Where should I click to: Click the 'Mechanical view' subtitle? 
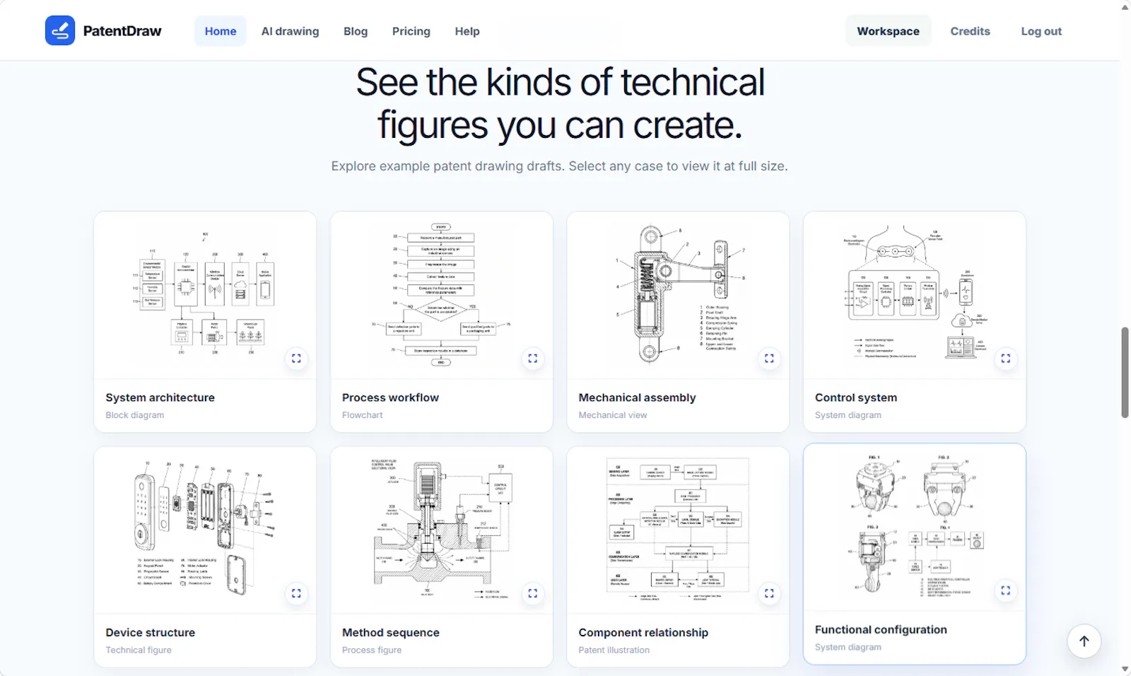coord(613,415)
